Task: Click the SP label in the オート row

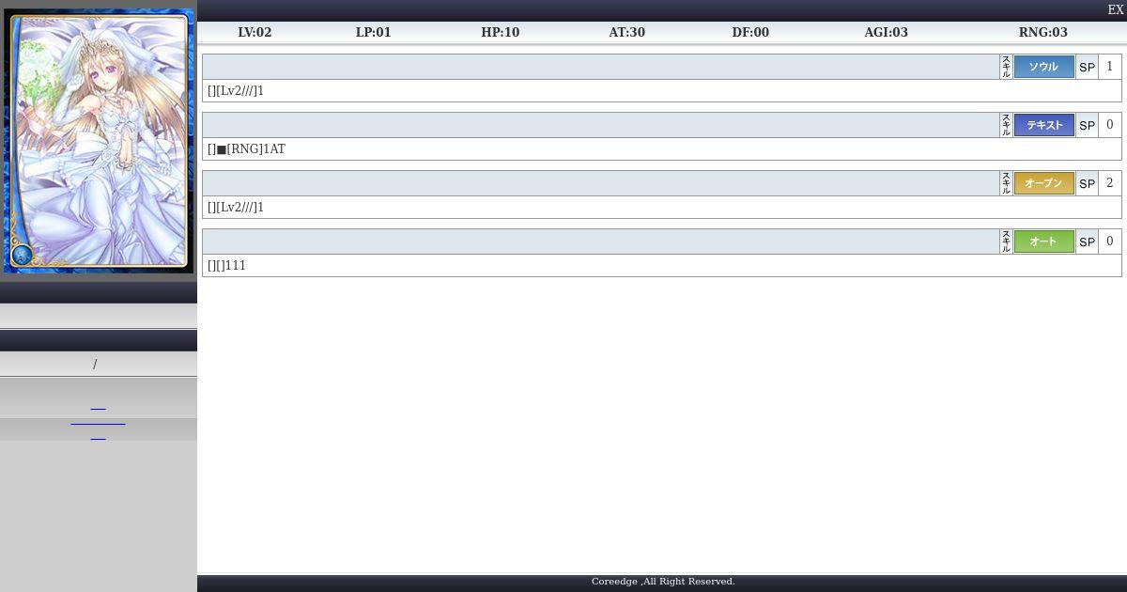Action: tap(1087, 241)
